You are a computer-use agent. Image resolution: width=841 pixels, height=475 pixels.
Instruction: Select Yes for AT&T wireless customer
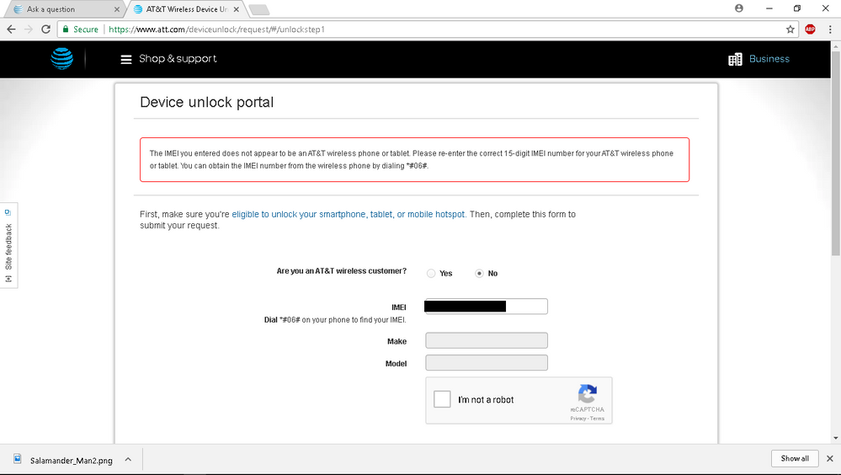coord(431,273)
